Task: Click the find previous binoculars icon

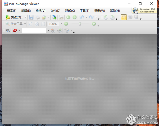Action: coord(53,30)
